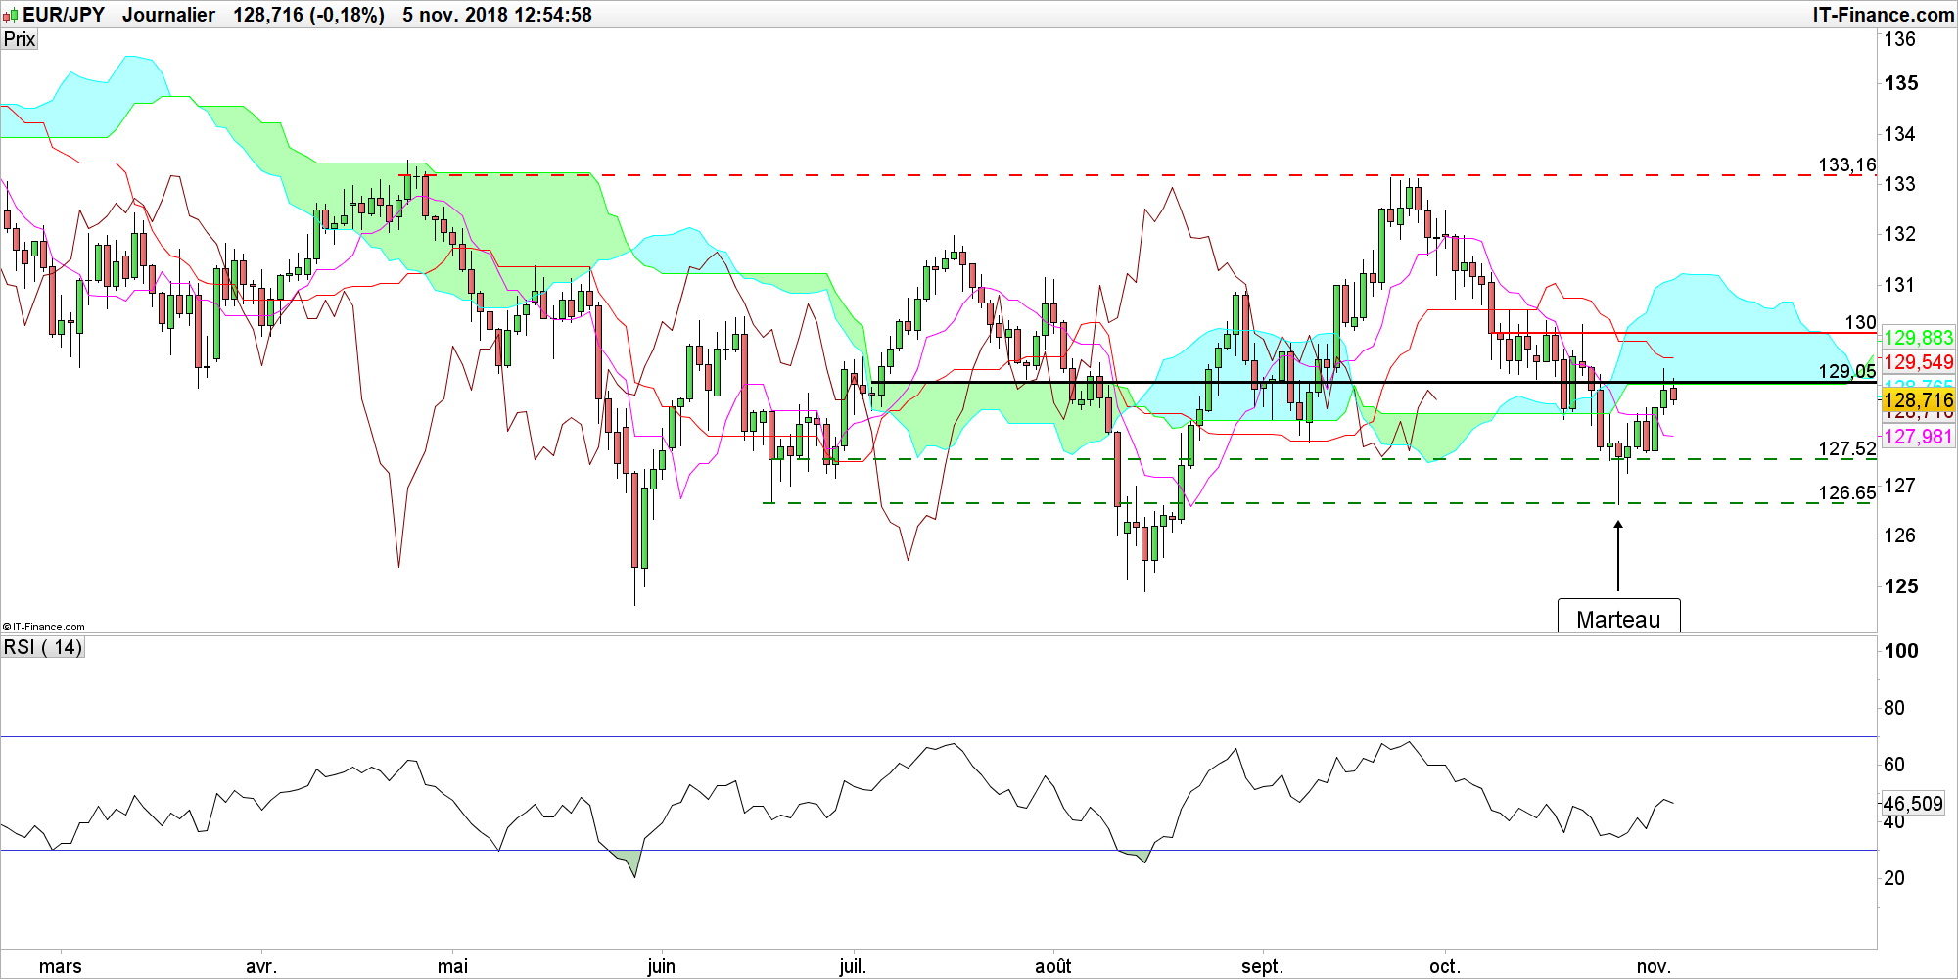Click the 20 value on RSI axis

point(1894,878)
